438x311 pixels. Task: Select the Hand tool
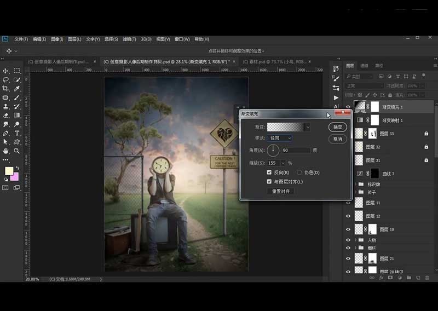point(5,151)
